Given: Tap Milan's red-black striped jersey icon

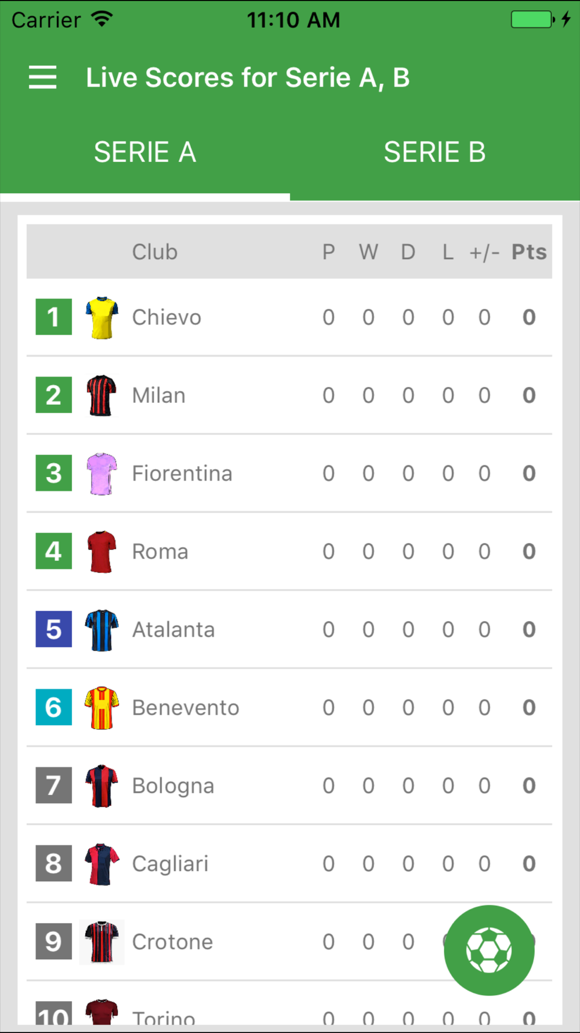Looking at the screenshot, I should point(102,396).
